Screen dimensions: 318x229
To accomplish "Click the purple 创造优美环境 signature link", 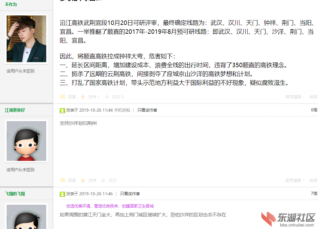I will pyautogui.click(x=110, y=206).
